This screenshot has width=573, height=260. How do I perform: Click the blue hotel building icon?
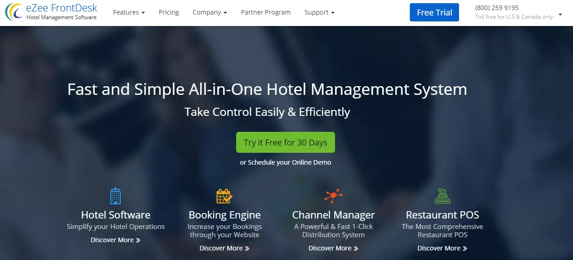point(116,196)
